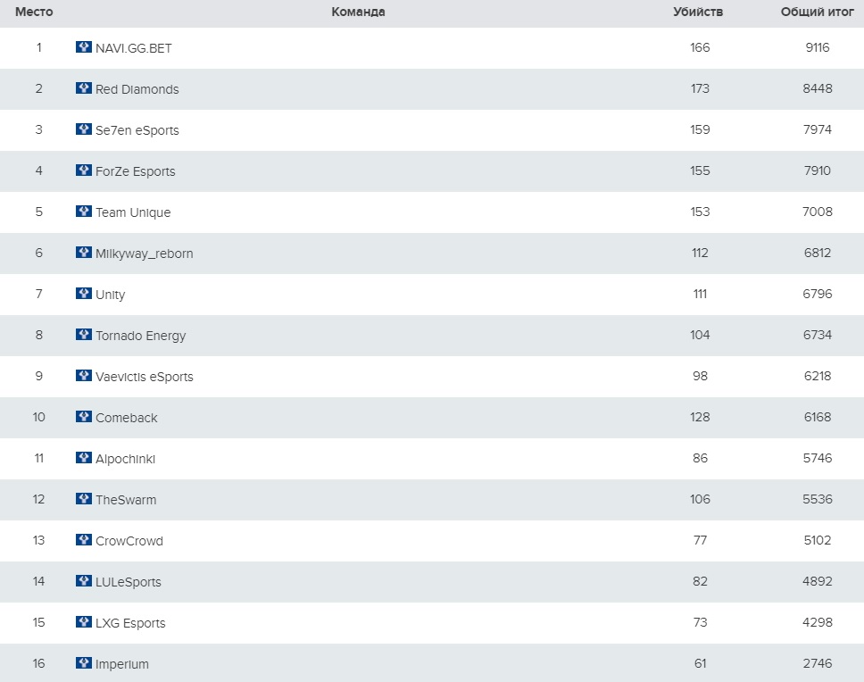Click the Команда column header

point(358,12)
